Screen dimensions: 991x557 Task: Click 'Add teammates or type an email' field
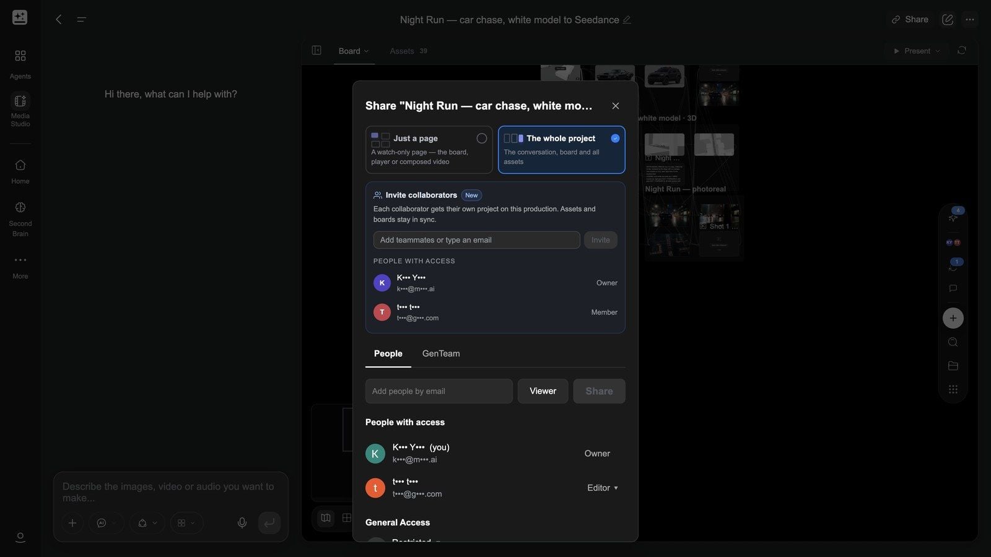pos(476,240)
